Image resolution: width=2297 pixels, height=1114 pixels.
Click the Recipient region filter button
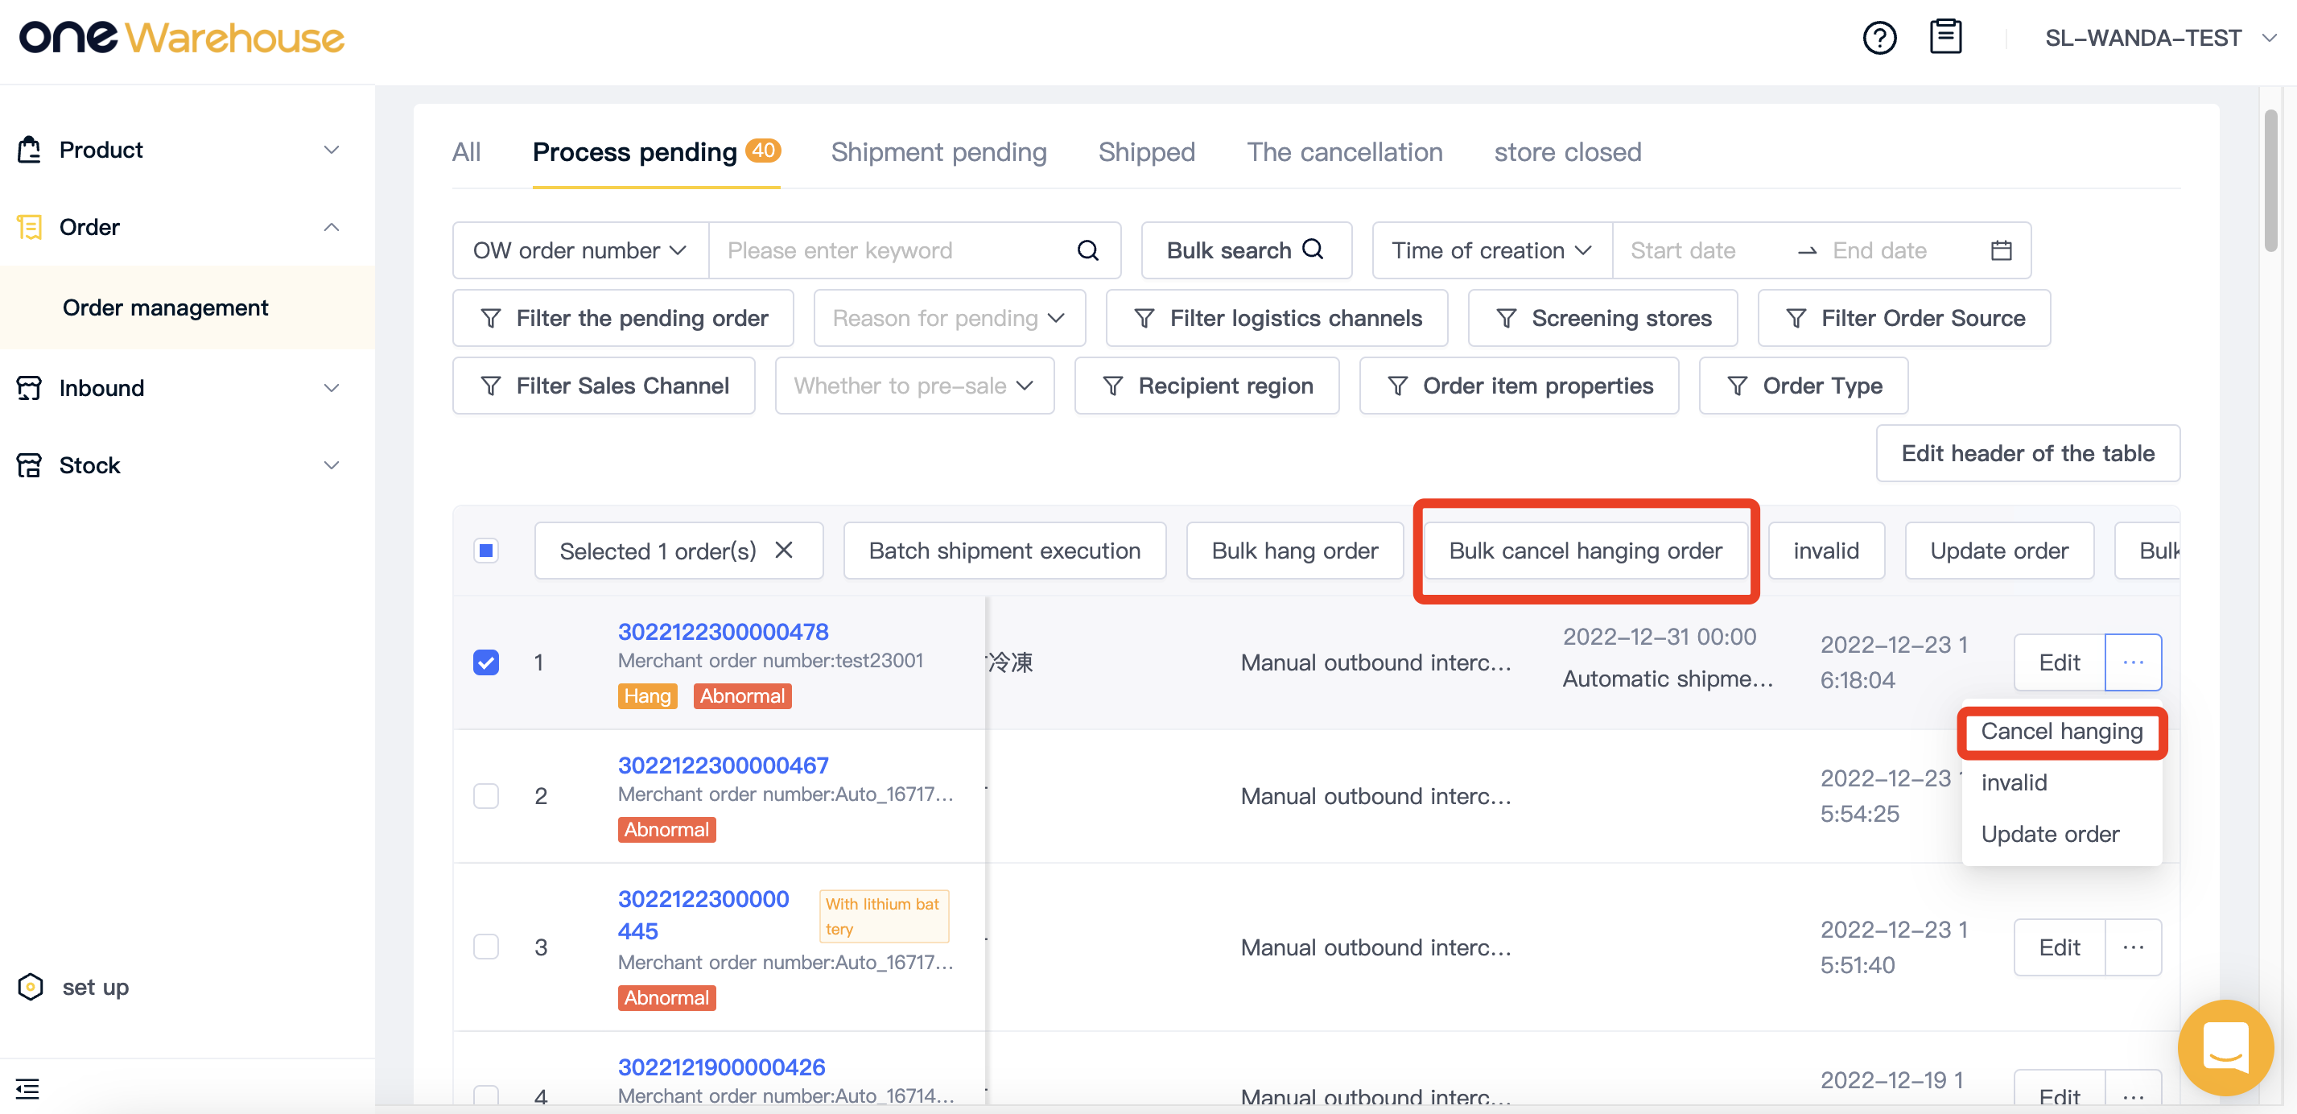[1206, 386]
